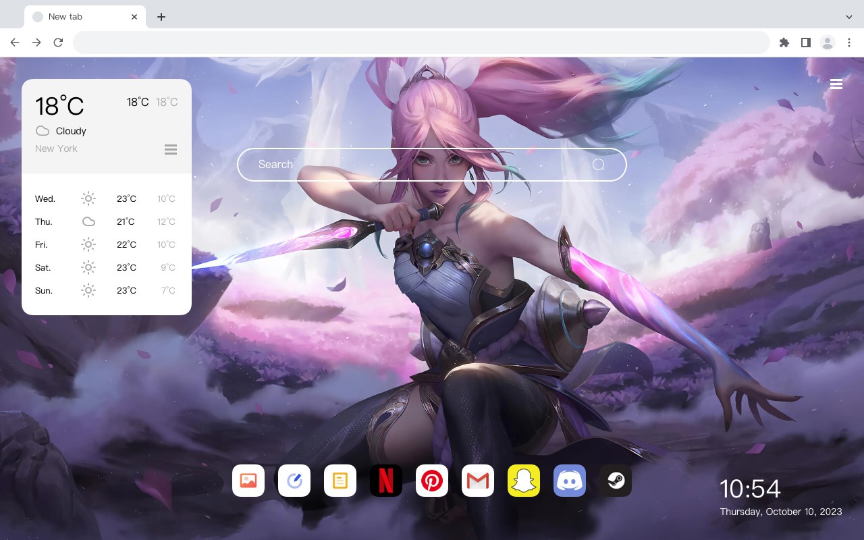Click Thursday's 21°C high temperature
Image resolution: width=864 pixels, height=540 pixels.
[x=126, y=221]
